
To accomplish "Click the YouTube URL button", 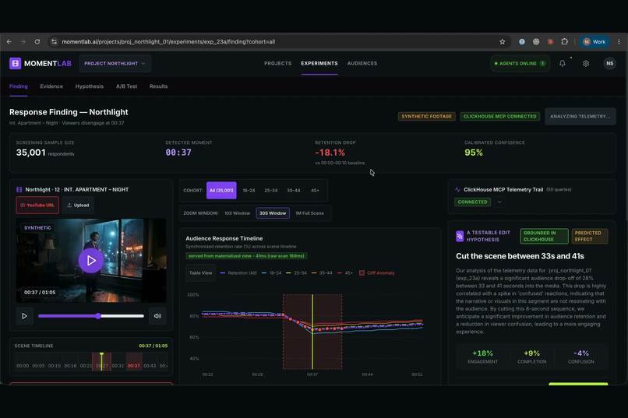I will point(37,205).
